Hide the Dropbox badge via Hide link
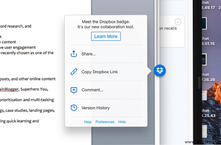 tap(122, 122)
